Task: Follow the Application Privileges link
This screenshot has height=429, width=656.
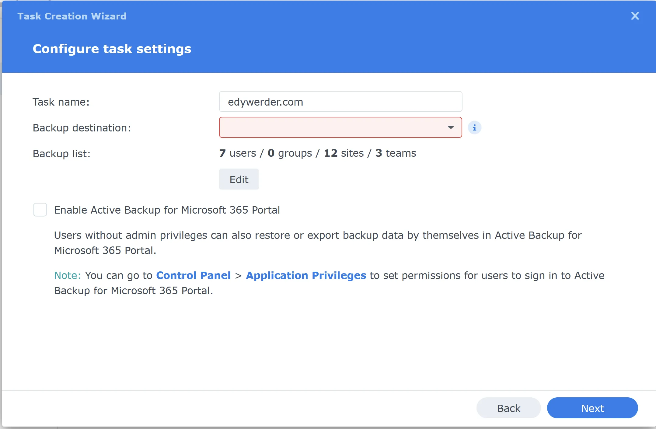Action: [306, 275]
